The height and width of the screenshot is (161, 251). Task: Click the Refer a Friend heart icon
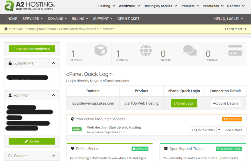point(72,148)
